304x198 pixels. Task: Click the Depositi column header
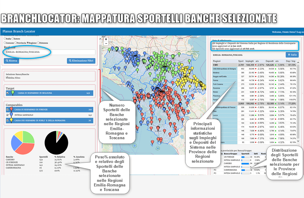[269, 61]
